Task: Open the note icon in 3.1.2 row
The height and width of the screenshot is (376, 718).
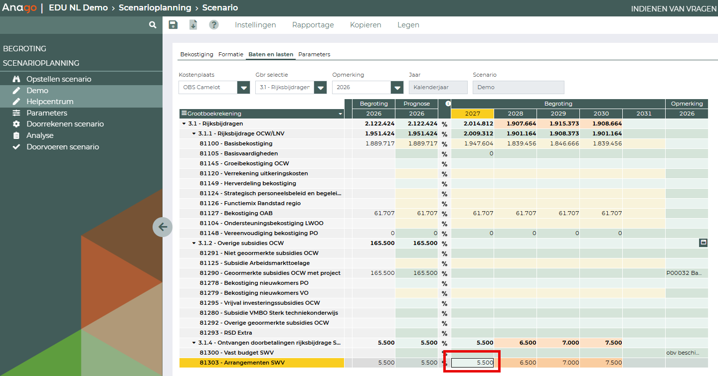Action: point(703,243)
